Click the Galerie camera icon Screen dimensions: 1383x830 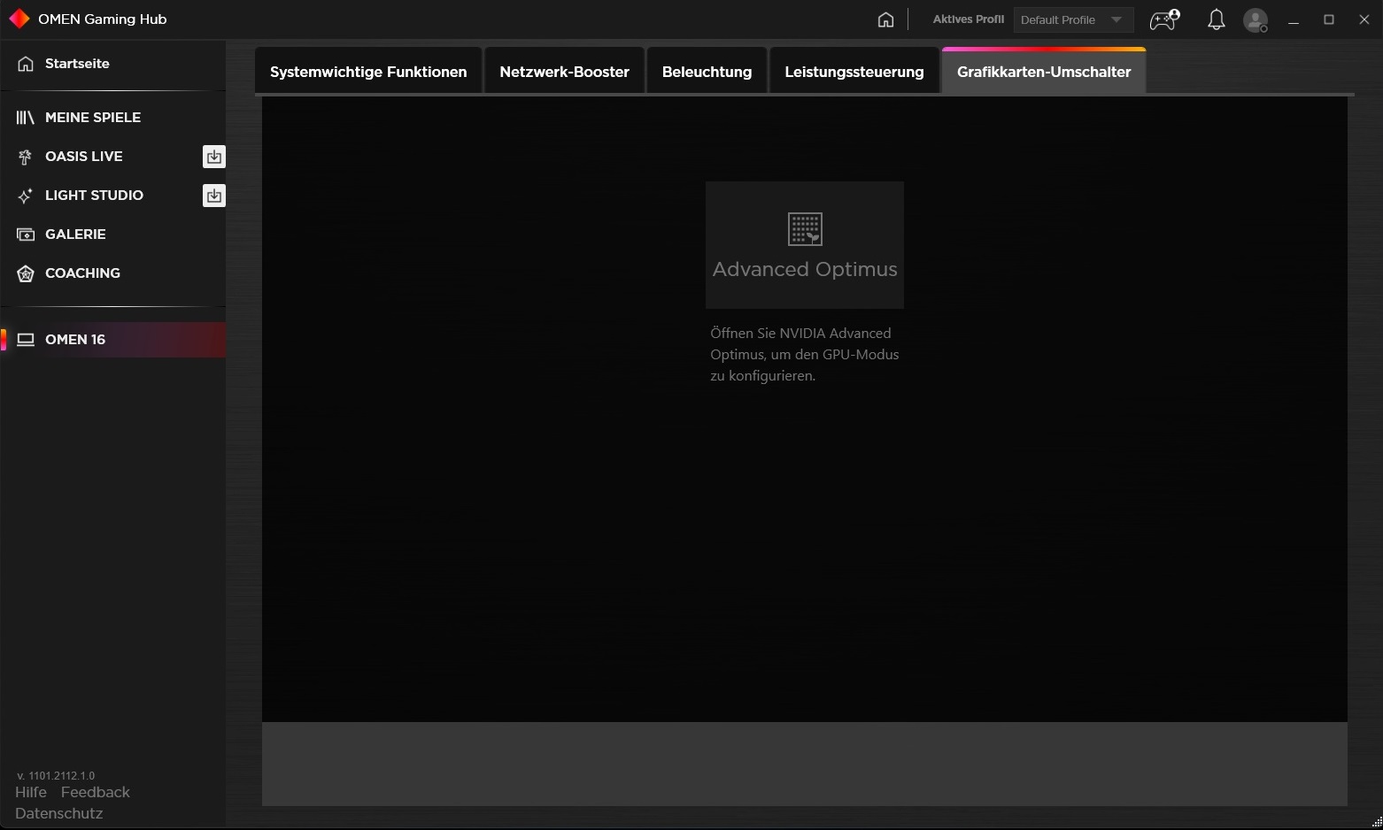[26, 234]
